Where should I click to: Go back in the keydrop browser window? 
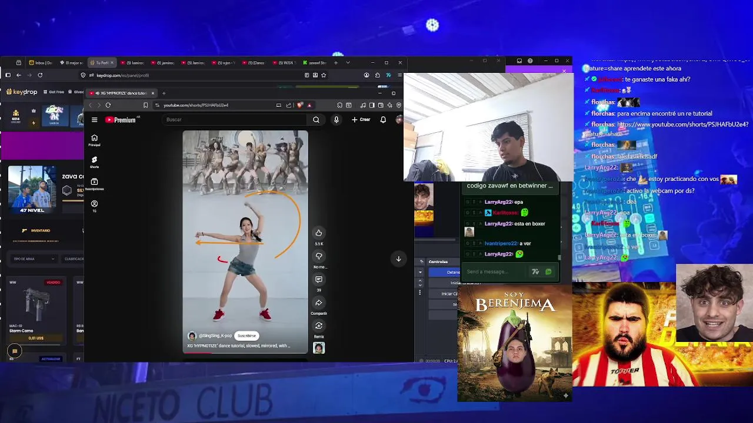(x=19, y=75)
